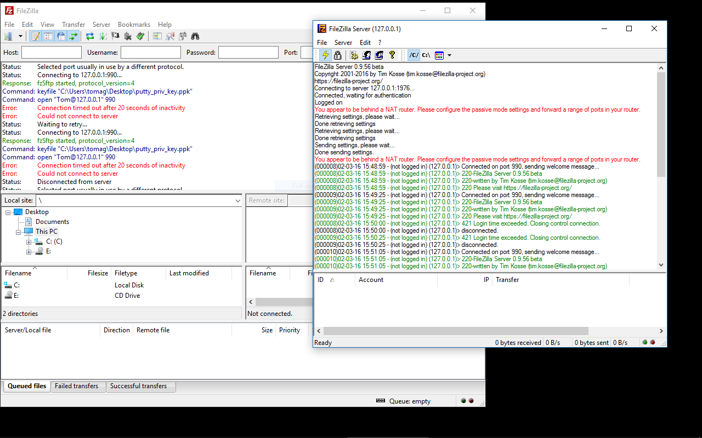Open the View menu in FileZilla client

pos(48,25)
